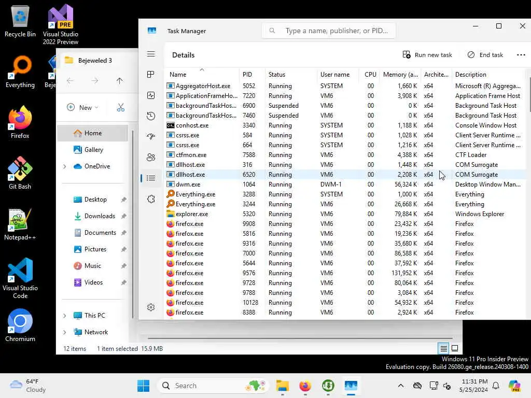Open the more options ellipsis menu
The width and height of the screenshot is (531, 398).
(x=521, y=55)
